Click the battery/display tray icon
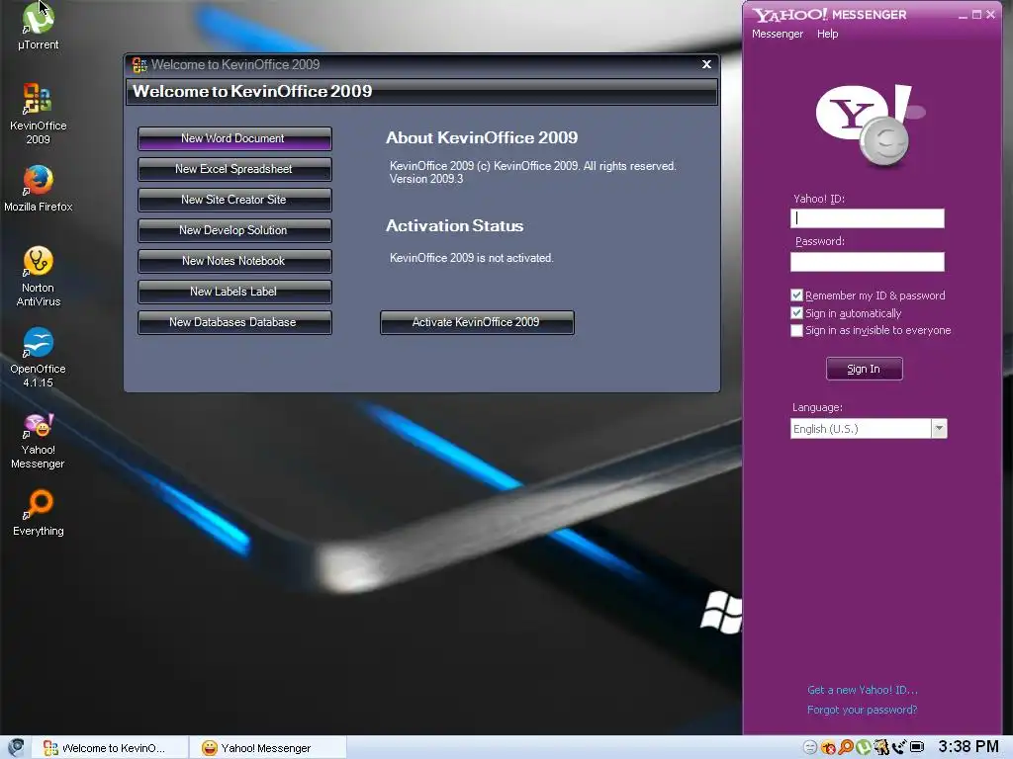The width and height of the screenshot is (1013, 759). pos(917,747)
